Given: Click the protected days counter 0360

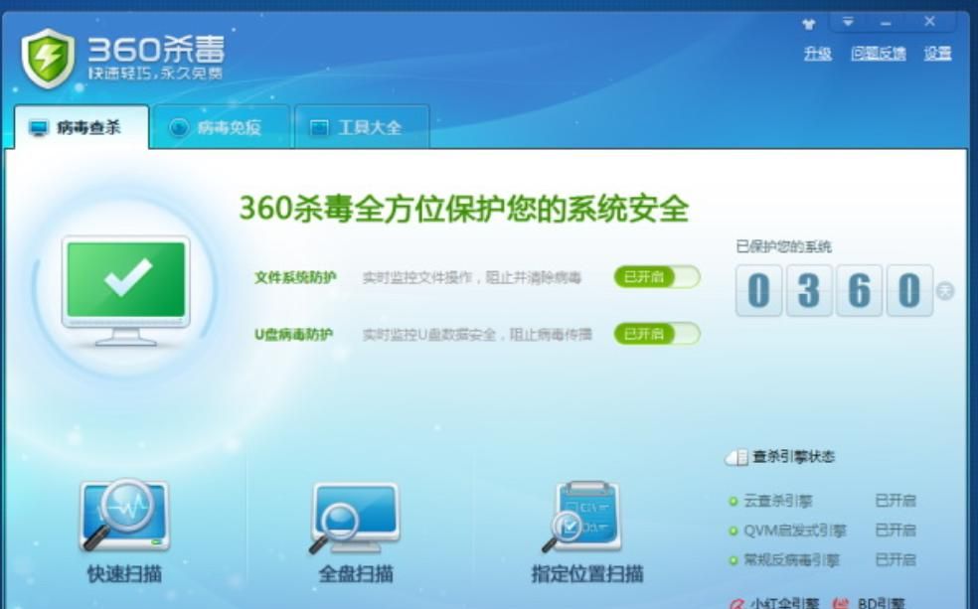Looking at the screenshot, I should (834, 290).
